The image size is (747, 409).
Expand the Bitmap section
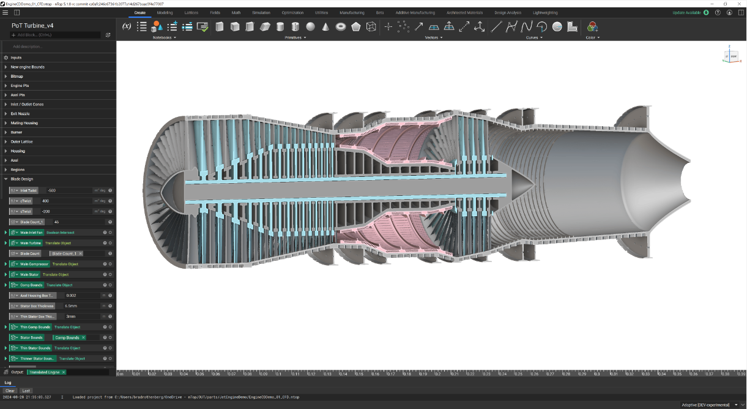(x=6, y=76)
